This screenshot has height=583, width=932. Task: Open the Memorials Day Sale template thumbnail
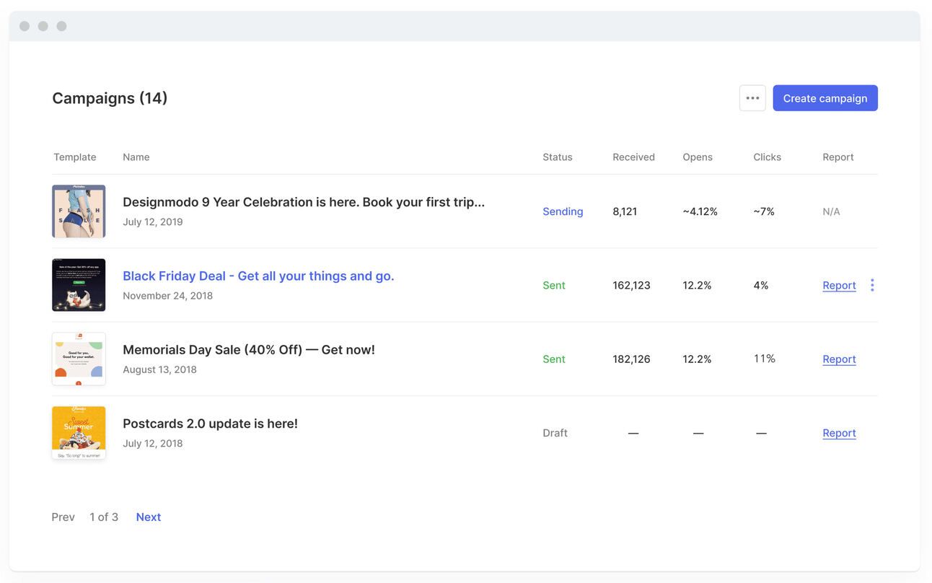[x=79, y=359]
